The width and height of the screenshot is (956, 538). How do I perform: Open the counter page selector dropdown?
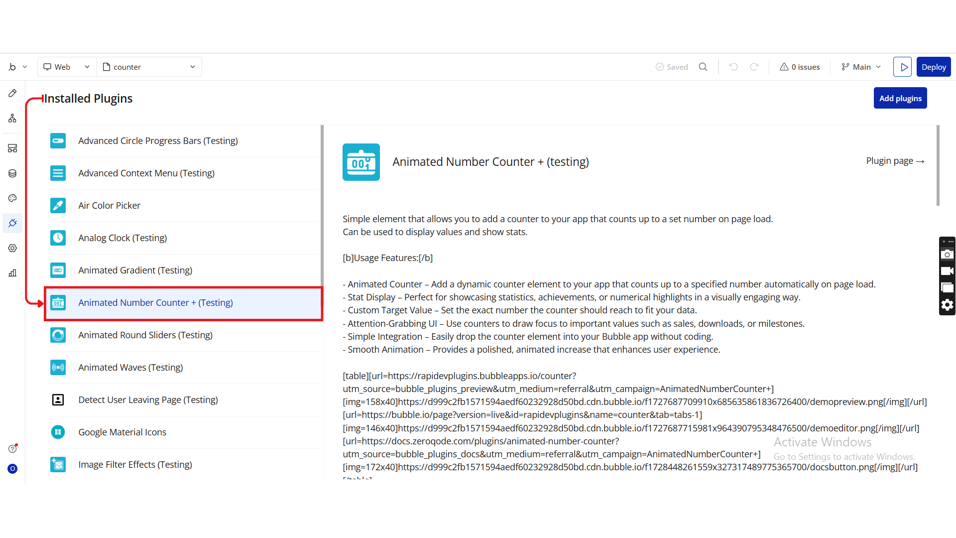149,67
